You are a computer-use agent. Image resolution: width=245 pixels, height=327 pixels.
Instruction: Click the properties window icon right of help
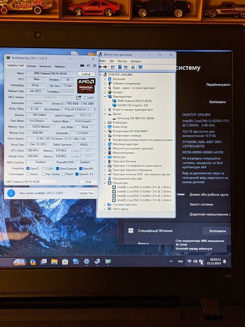pyautogui.click(x=126, y=67)
